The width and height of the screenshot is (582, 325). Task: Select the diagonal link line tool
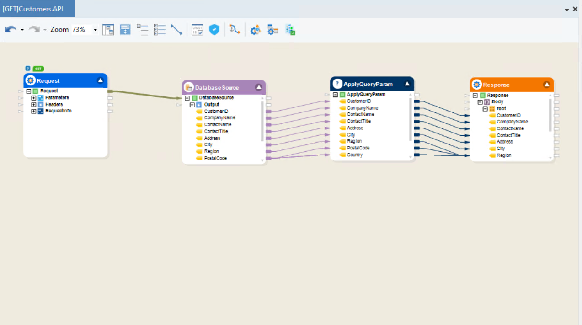[176, 30]
